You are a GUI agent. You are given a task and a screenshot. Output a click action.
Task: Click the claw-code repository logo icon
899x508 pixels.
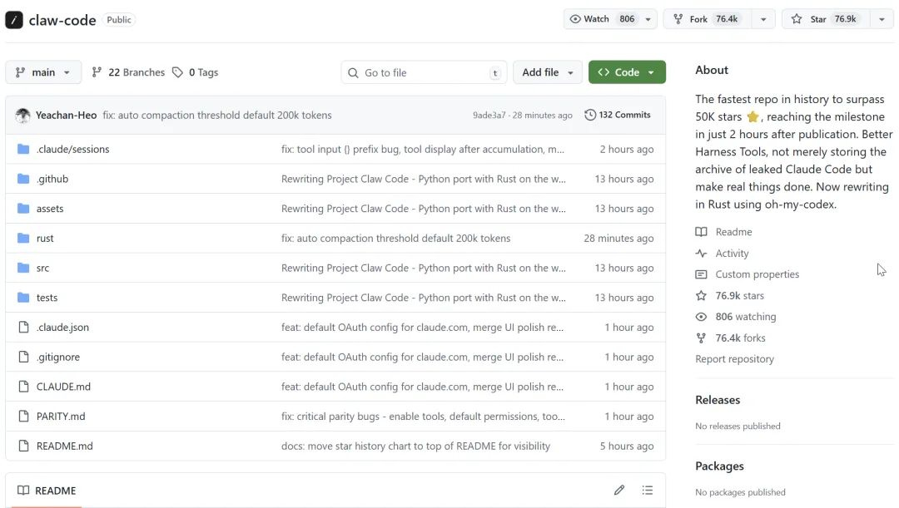(14, 20)
